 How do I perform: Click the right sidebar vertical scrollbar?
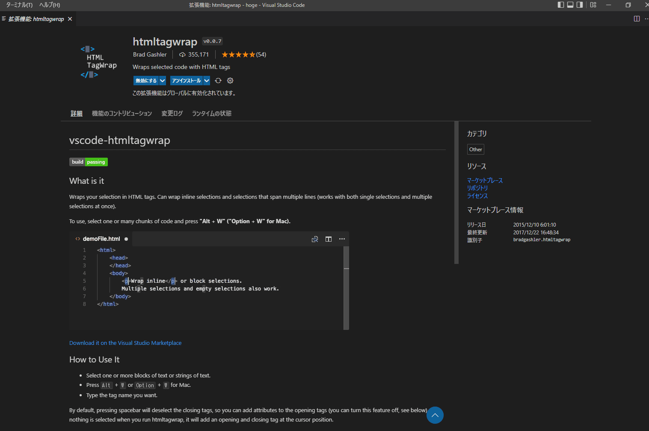coord(456,193)
